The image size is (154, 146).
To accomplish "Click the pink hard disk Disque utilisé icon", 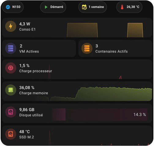I will tap(11, 112).
